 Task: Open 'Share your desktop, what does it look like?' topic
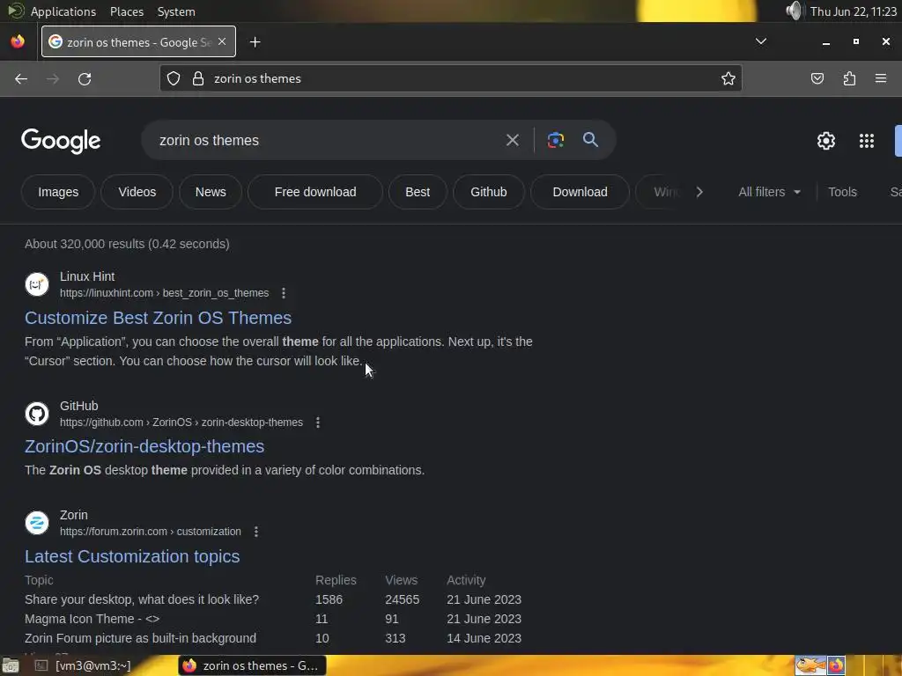[x=142, y=599]
